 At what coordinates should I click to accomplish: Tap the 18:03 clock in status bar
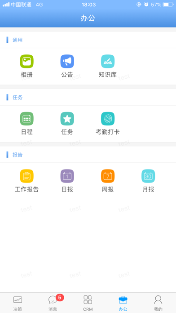[89, 4]
